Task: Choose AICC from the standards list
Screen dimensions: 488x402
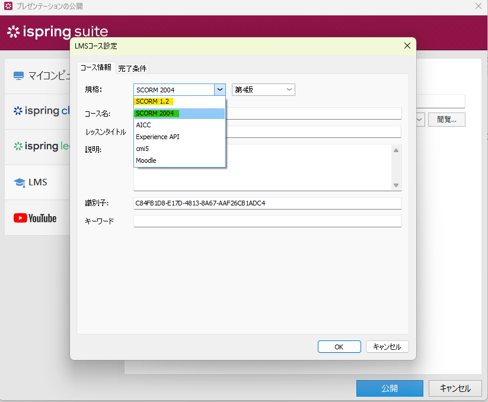Action: pos(179,125)
